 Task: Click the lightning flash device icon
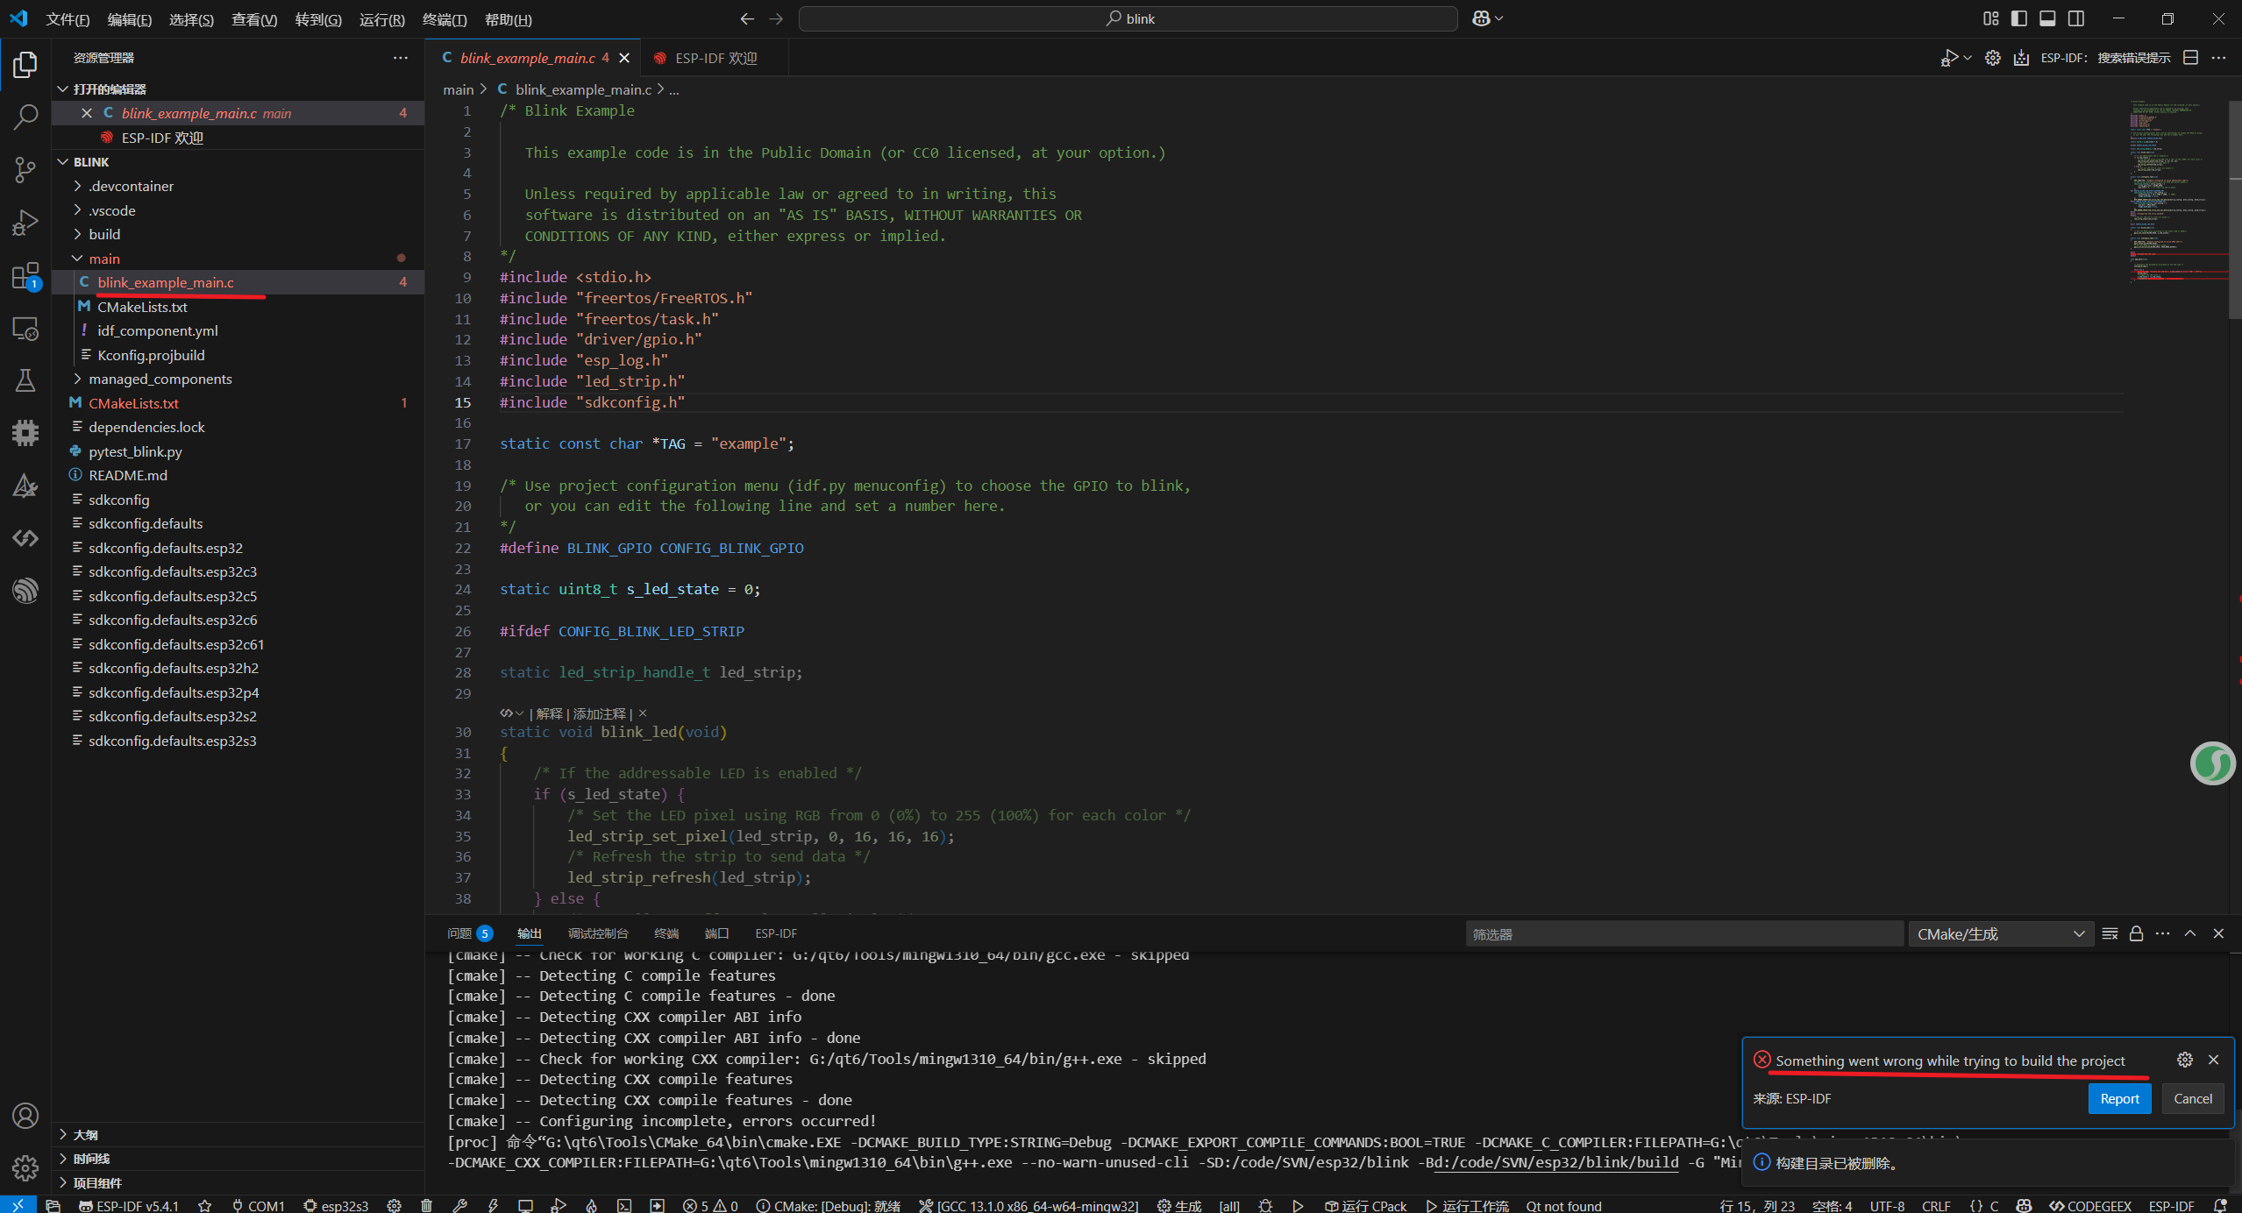(x=493, y=1206)
